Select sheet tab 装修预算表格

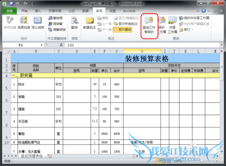(32, 156)
